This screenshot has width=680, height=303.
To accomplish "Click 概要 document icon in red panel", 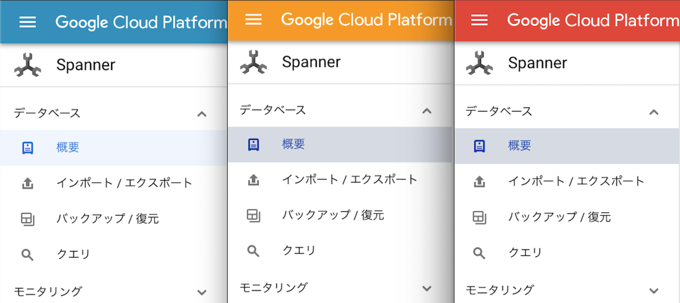I will coord(479,146).
